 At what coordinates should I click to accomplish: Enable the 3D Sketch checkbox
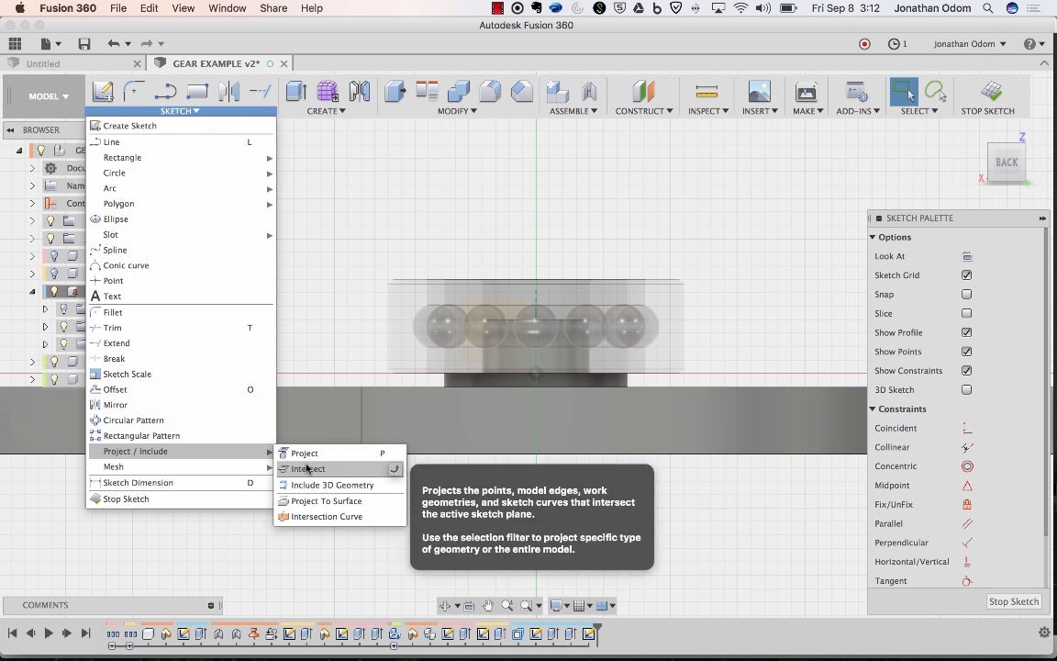(966, 390)
